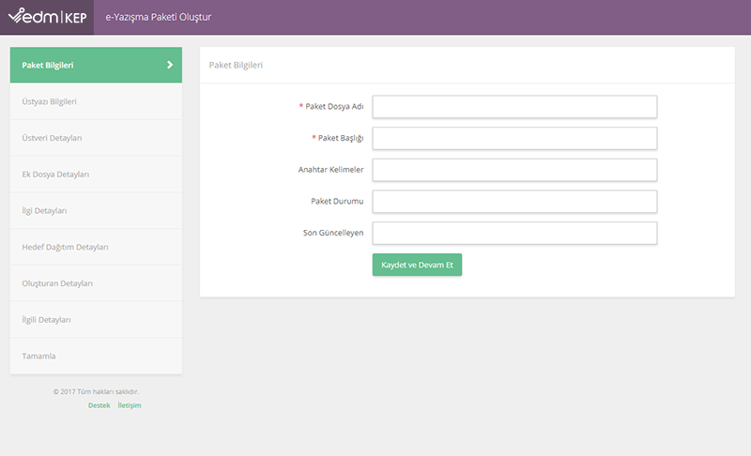The image size is (751, 456).
Task: Open the Tamamla step
Action: click(38, 357)
